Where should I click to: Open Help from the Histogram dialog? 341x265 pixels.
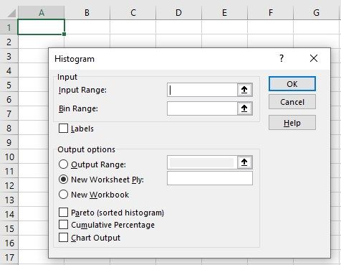[292, 123]
